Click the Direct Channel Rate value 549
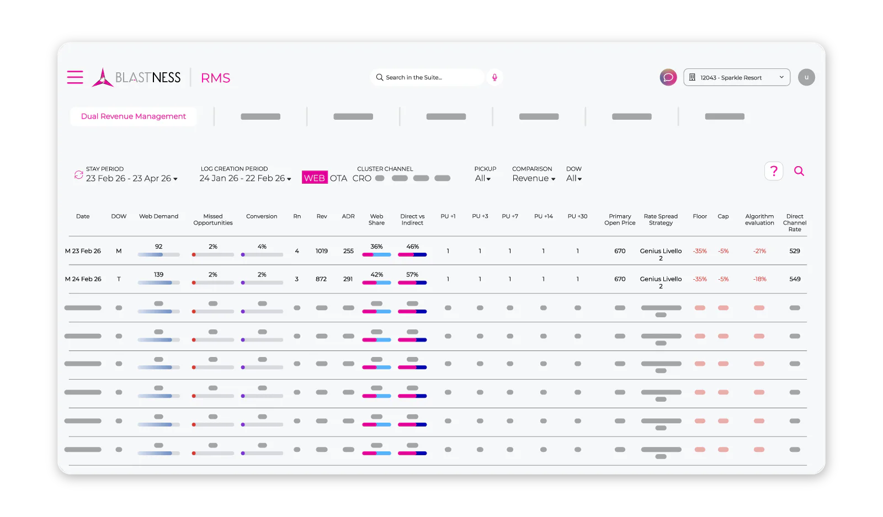The height and width of the screenshot is (517, 883). 795,279
